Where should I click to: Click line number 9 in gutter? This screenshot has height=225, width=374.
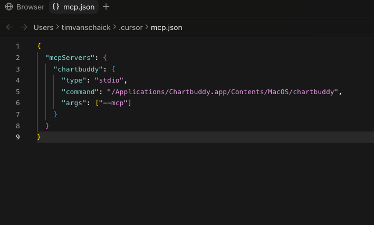[18, 137]
